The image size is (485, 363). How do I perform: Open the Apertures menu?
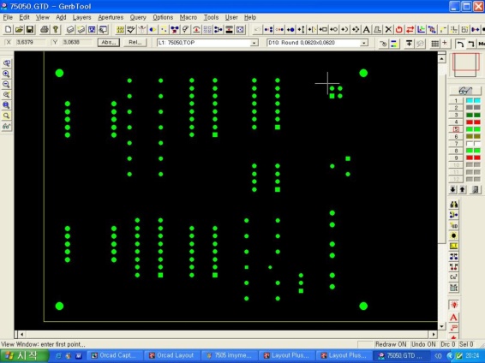111,17
